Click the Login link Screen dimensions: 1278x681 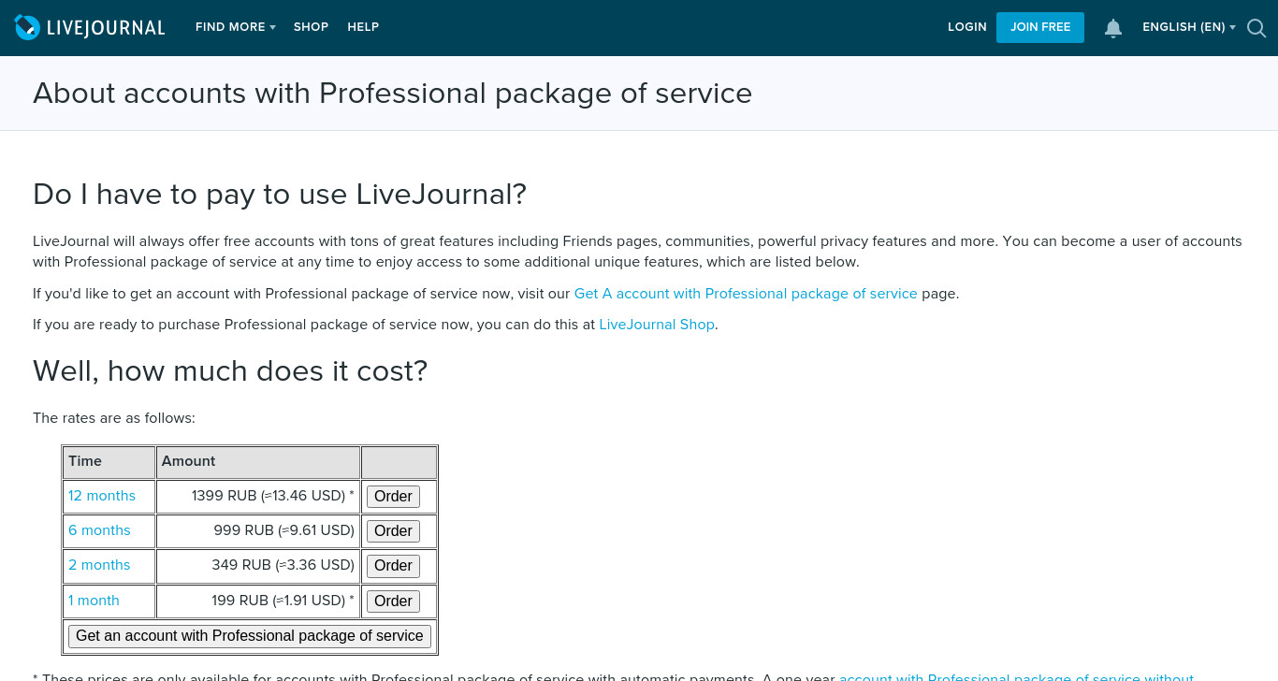click(x=967, y=27)
